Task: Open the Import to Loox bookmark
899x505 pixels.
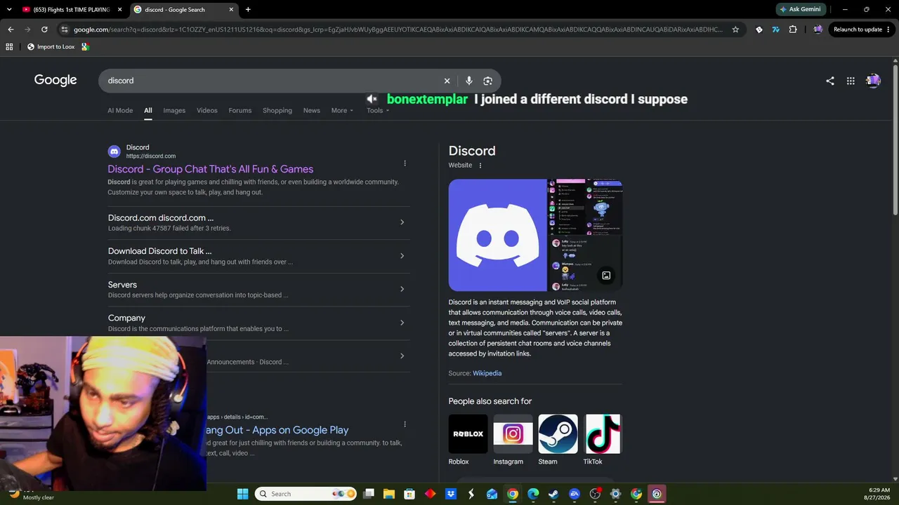Action: tap(51, 47)
